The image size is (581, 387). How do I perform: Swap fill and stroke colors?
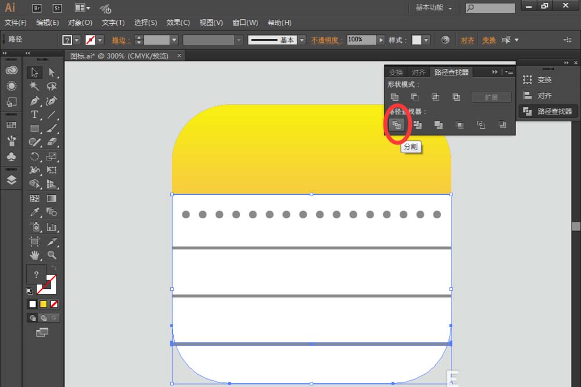point(53,267)
